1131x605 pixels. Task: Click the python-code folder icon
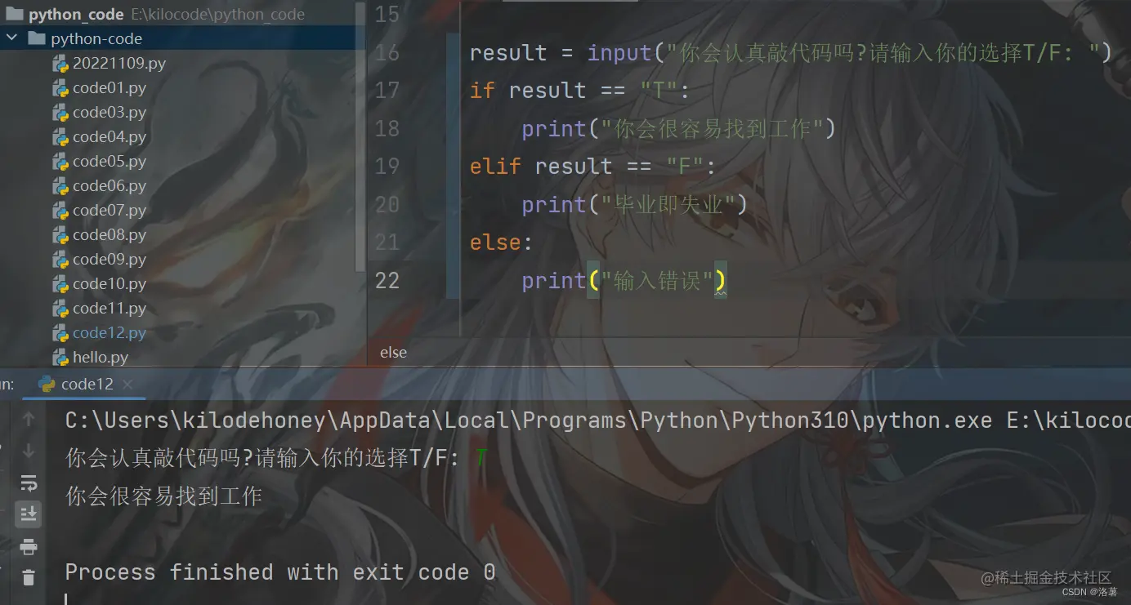tap(36, 38)
